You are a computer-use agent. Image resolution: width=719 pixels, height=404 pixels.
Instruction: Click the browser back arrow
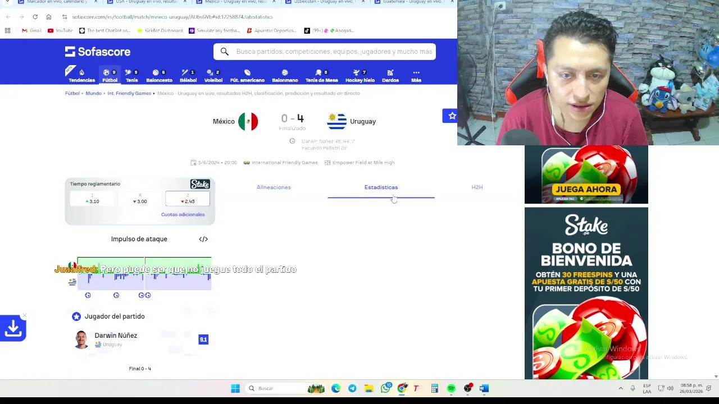click(8, 17)
